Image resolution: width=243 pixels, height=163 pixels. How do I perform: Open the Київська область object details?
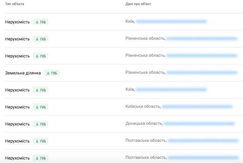click(143, 107)
